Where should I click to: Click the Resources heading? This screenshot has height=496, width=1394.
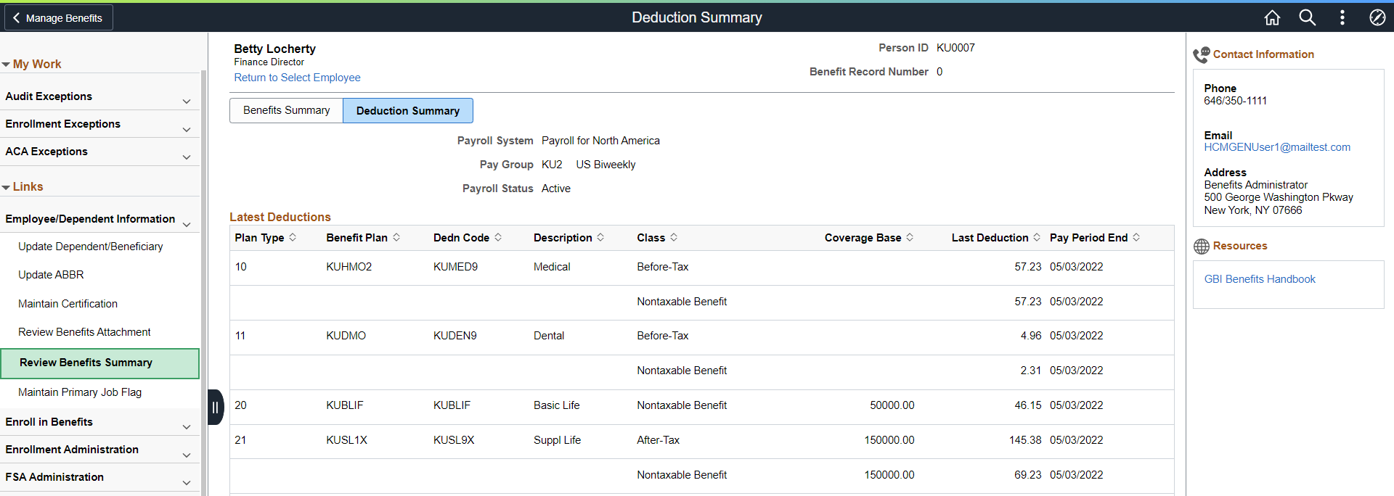coord(1240,246)
